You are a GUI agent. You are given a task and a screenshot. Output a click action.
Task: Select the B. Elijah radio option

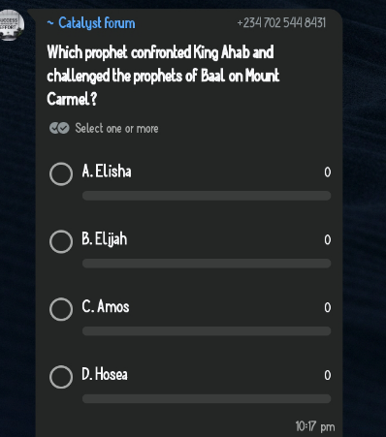coord(61,241)
